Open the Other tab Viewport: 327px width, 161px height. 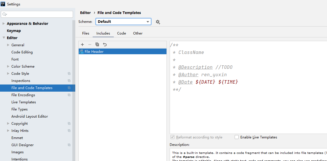click(x=138, y=33)
